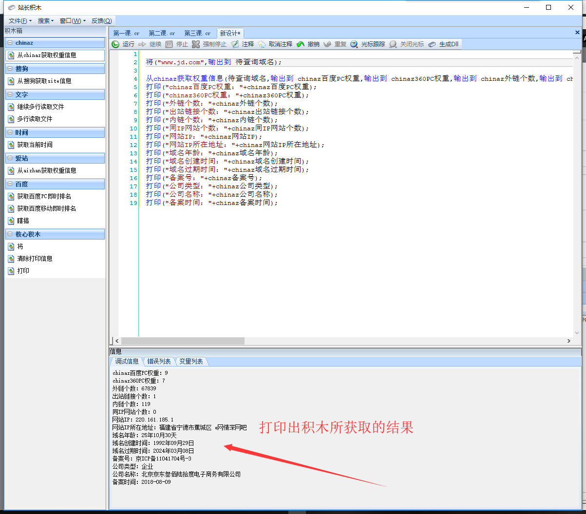Collapse the 核心积木 category group

click(10, 235)
